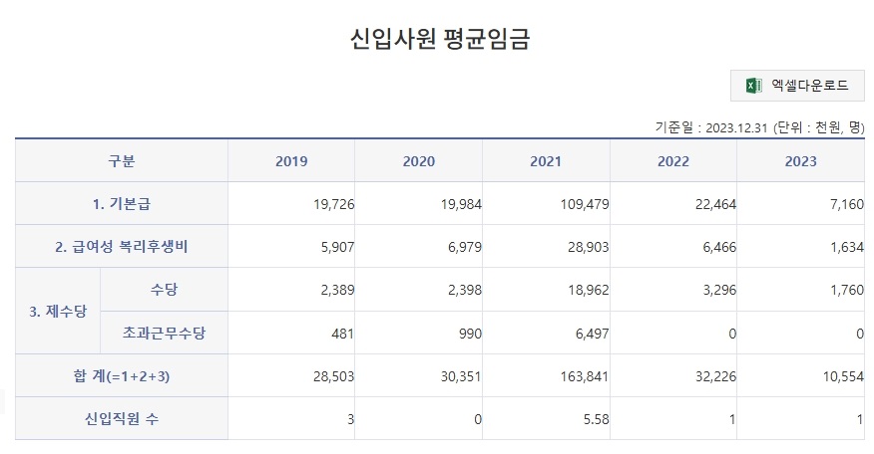Select 신입직원 수 value 1 for 2023
The width and height of the screenshot is (874, 454).
pyautogui.click(x=860, y=419)
